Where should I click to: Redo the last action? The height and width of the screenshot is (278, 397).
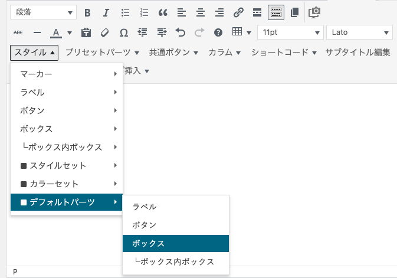click(x=199, y=32)
